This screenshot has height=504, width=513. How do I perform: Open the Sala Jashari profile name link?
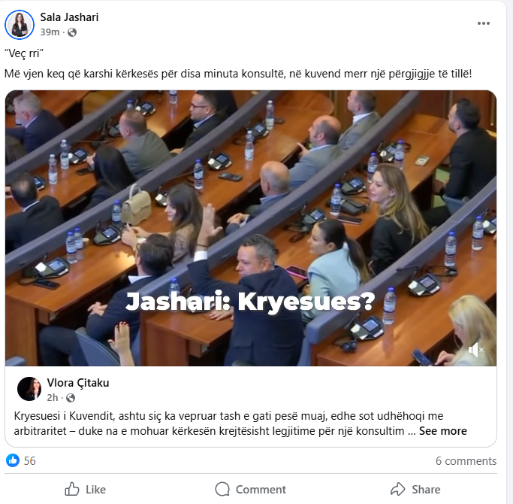pyautogui.click(x=69, y=17)
